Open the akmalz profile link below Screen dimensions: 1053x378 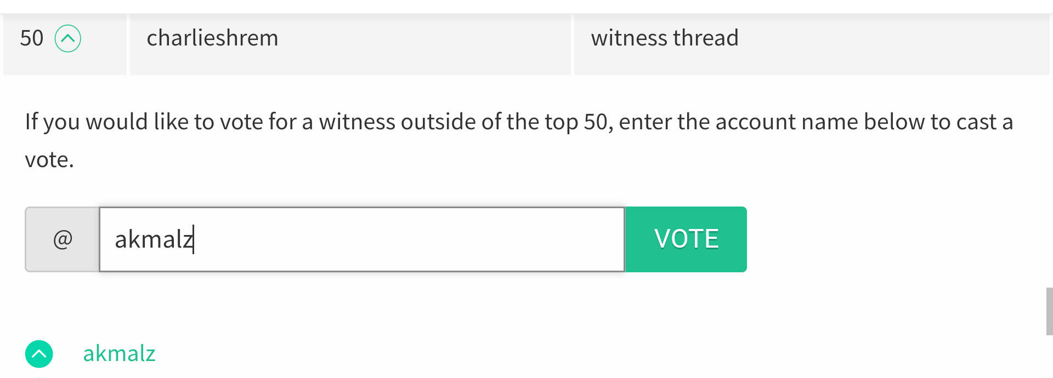[x=119, y=353]
